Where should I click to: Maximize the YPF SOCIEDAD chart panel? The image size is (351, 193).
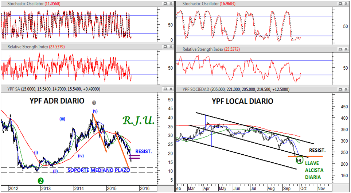pyautogui.click(x=340, y=89)
